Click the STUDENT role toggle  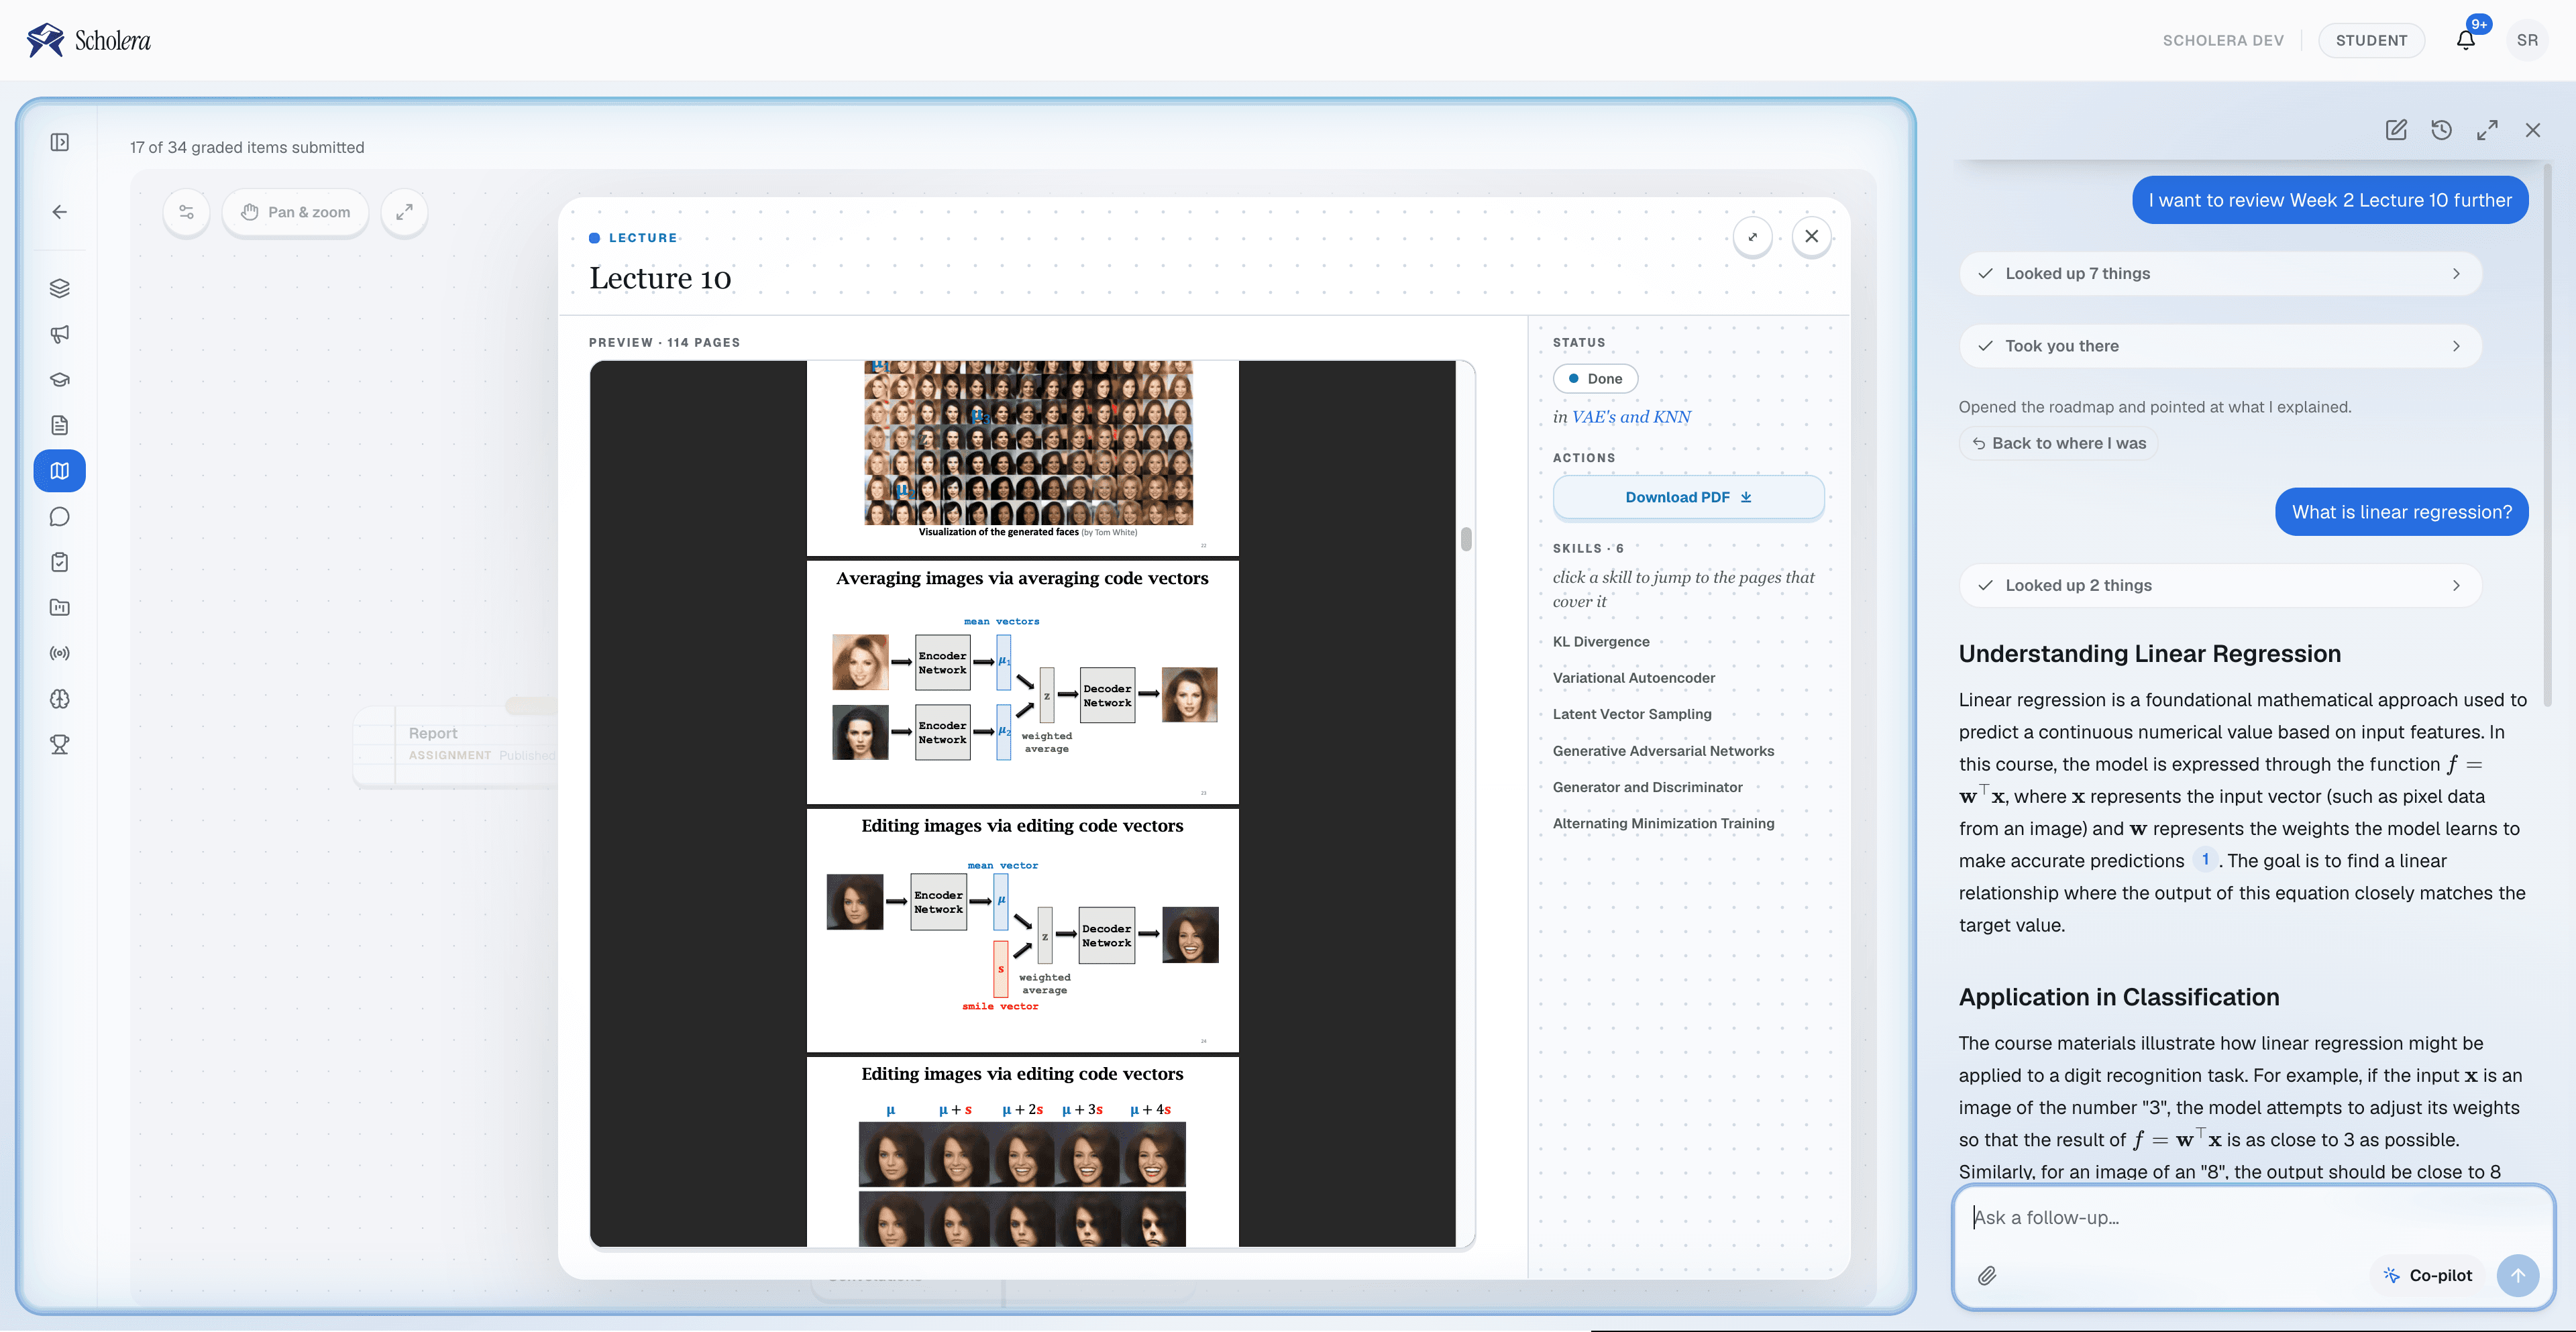click(2370, 40)
